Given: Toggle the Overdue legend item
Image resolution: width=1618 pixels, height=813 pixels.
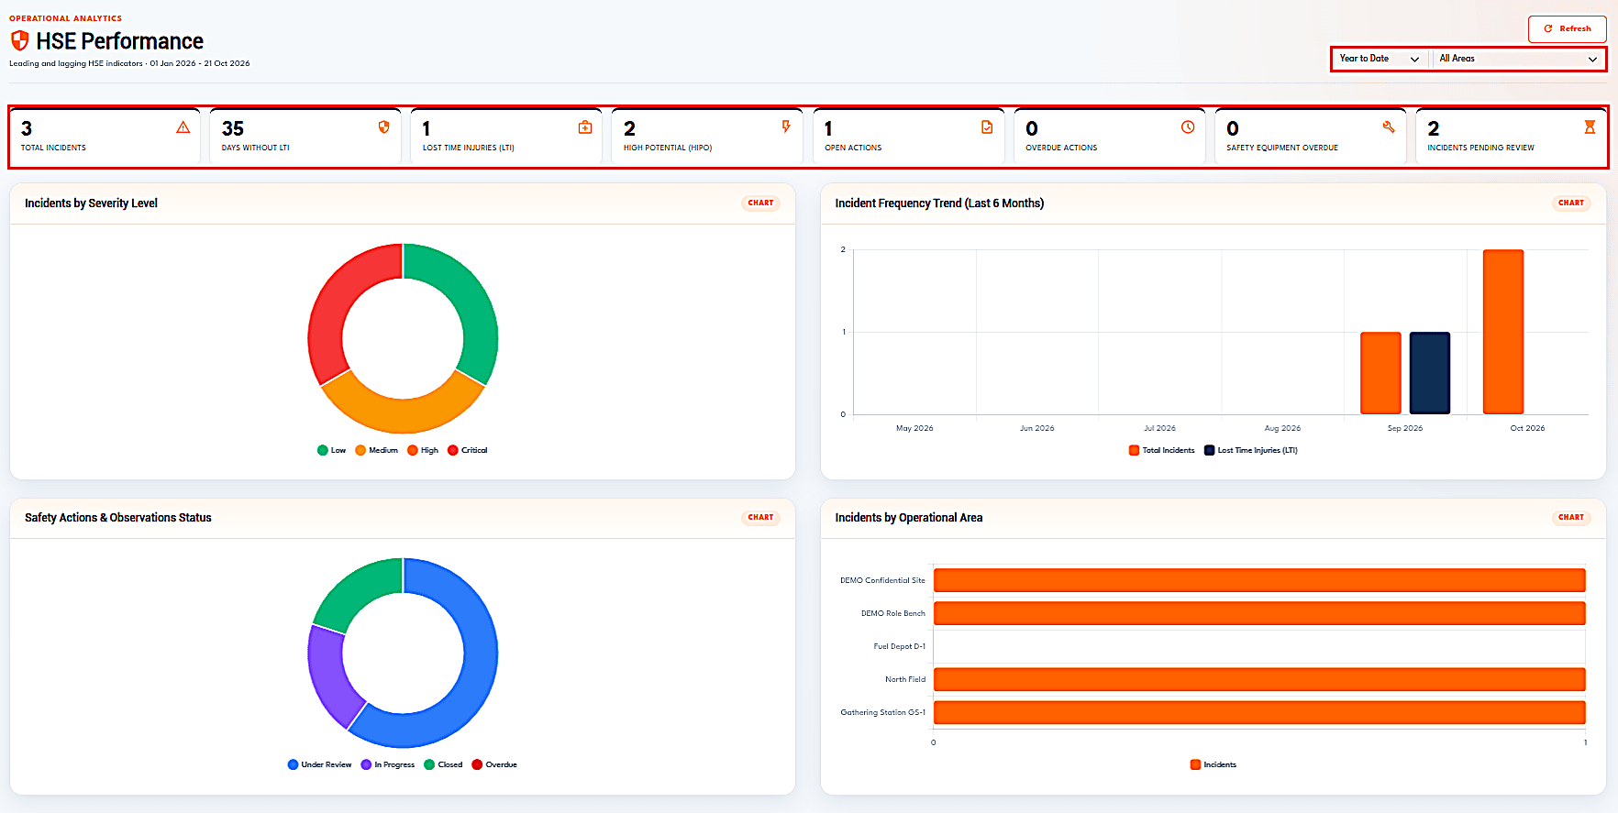Looking at the screenshot, I should [x=494, y=764].
